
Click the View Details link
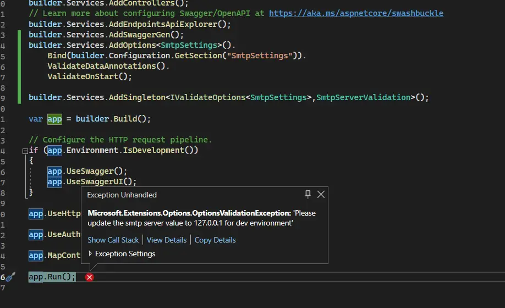(167, 240)
